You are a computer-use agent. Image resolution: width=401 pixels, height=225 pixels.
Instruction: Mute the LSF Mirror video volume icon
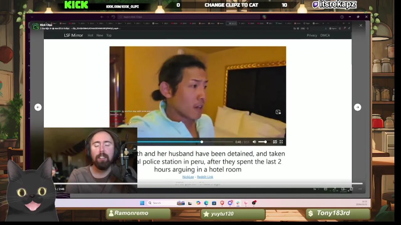(x=254, y=142)
